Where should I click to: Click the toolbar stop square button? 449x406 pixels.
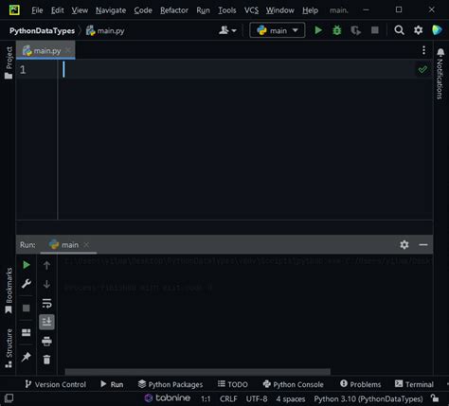375,30
